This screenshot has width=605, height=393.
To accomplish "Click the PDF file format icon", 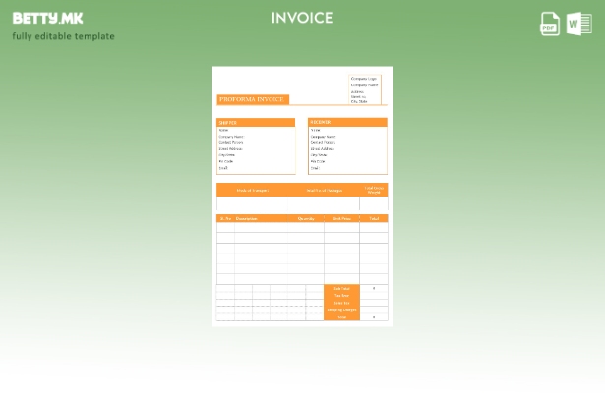I will (550, 24).
